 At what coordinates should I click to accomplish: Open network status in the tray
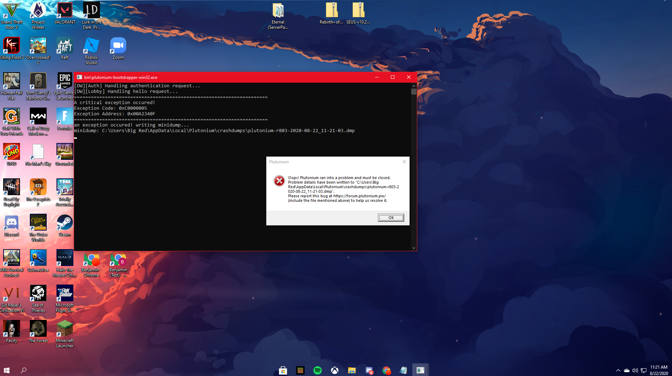[x=644, y=370]
